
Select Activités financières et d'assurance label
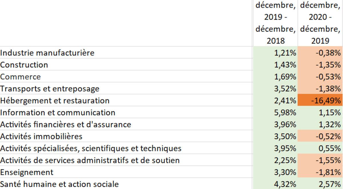click(66, 125)
